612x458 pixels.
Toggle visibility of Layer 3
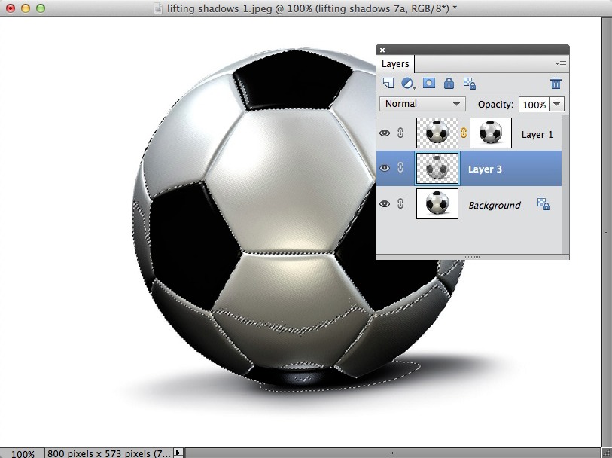pos(385,169)
